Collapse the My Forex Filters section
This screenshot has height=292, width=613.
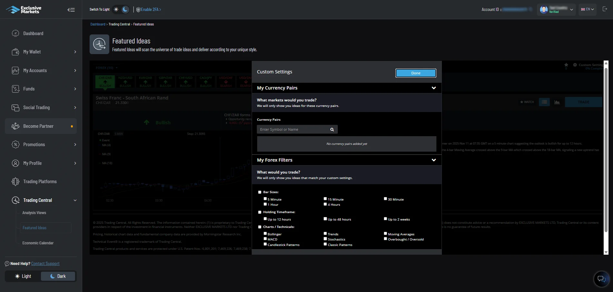tap(433, 160)
